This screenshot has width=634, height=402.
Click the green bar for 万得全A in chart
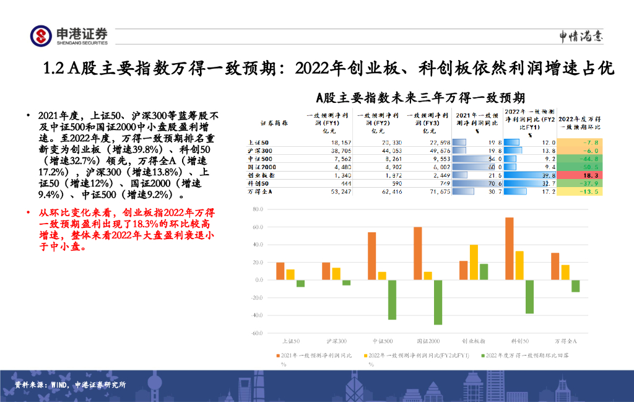[x=575, y=286]
